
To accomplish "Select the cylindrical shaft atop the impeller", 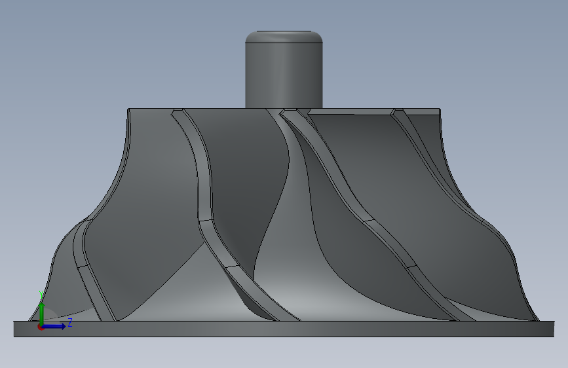I will point(284,75).
